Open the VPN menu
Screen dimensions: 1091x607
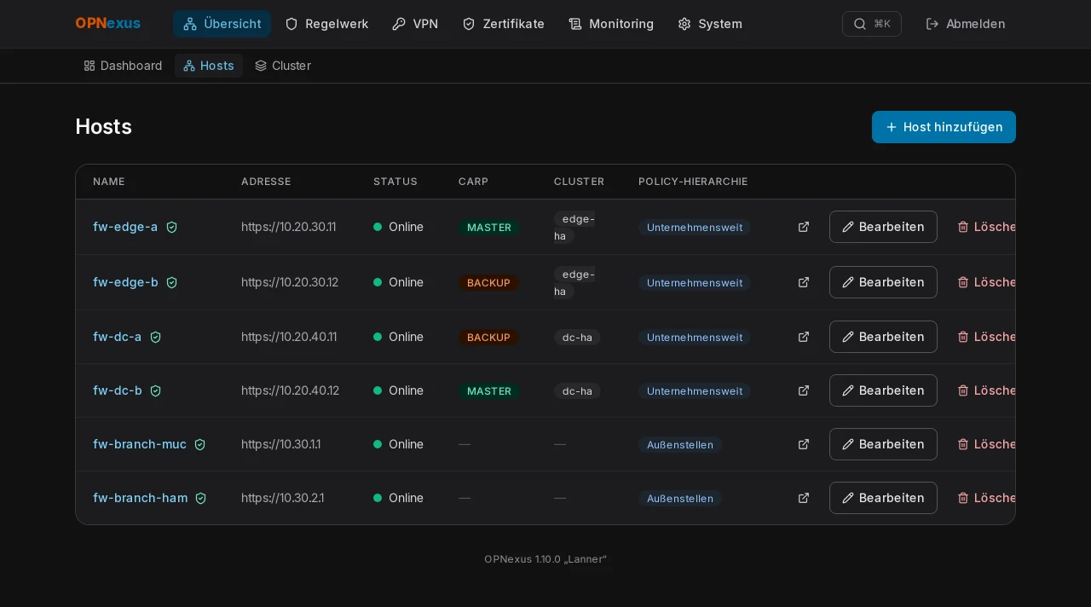pyautogui.click(x=415, y=24)
